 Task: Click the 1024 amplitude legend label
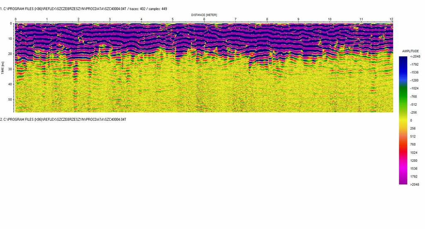point(413,153)
